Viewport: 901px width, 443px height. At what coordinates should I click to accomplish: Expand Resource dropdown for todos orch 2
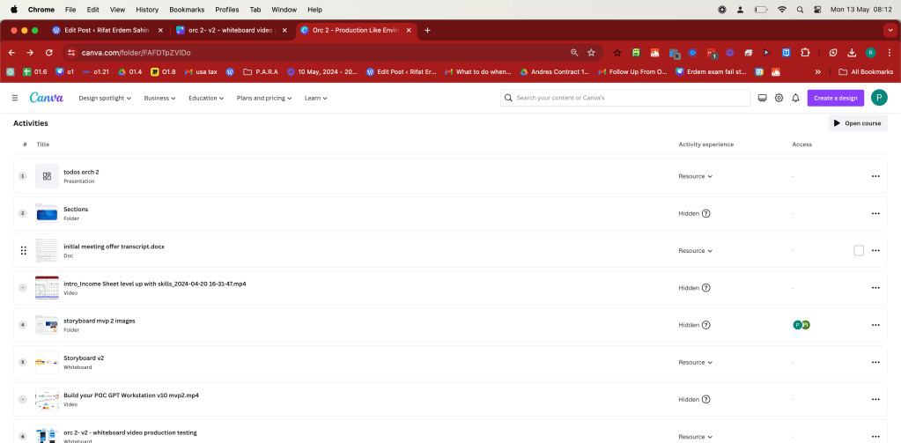[x=695, y=176]
